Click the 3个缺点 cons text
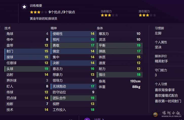The image size is (184, 120). (69, 12)
